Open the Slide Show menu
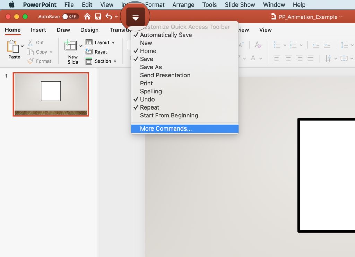Viewport: 355px width, 257px height. [x=240, y=5]
